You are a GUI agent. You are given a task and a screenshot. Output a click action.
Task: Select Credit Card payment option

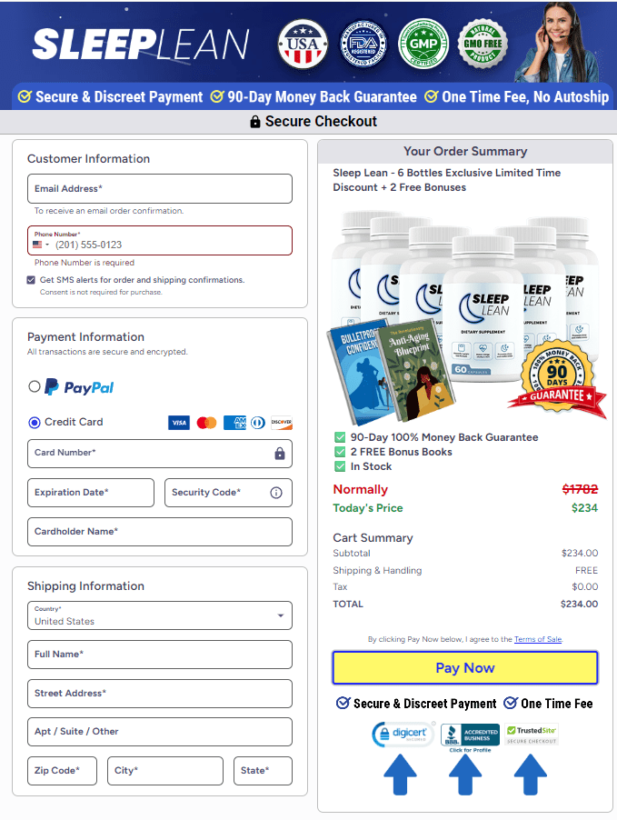tap(34, 423)
